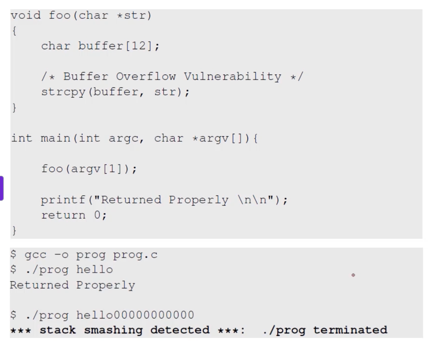The image size is (437, 344).
Task: Click the char buffer[12] declaration
Action: tap(100, 46)
